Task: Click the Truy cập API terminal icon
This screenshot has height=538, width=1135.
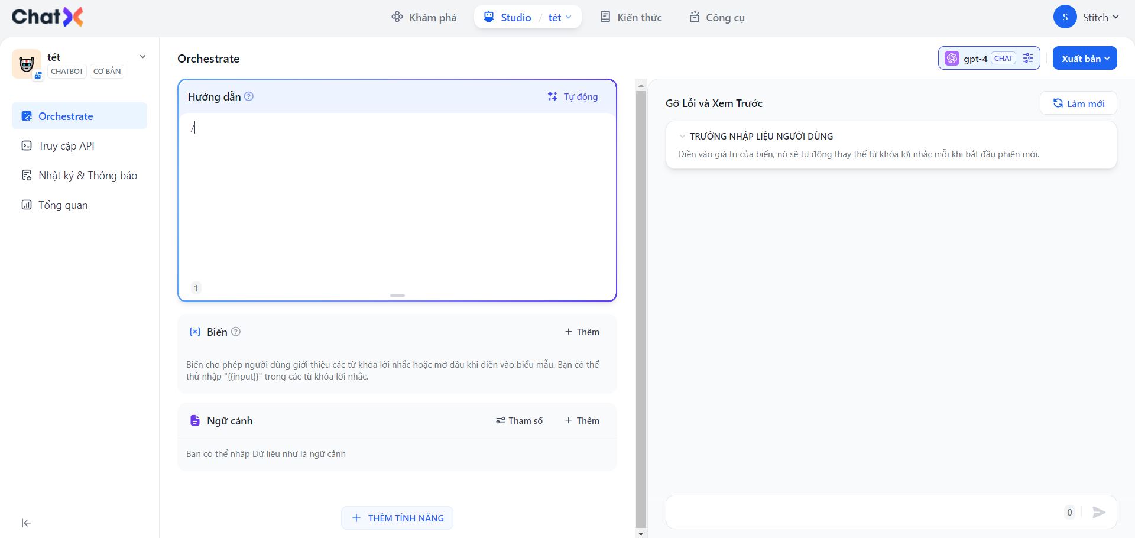Action: (x=27, y=145)
